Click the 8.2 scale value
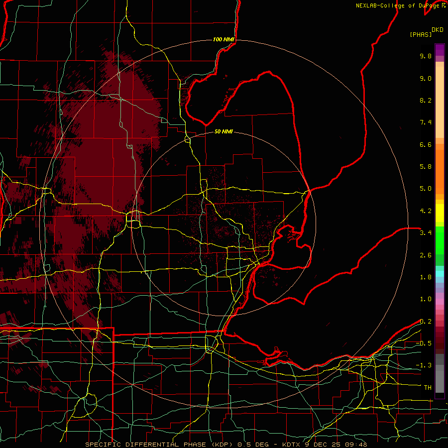This screenshot has width=448, height=448. point(426,100)
